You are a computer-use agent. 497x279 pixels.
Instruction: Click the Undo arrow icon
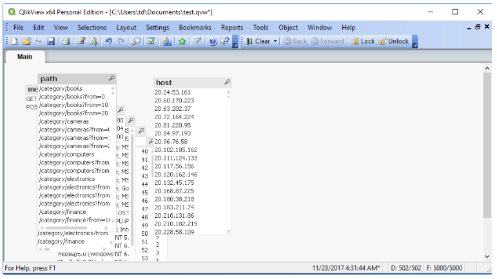click(x=109, y=41)
